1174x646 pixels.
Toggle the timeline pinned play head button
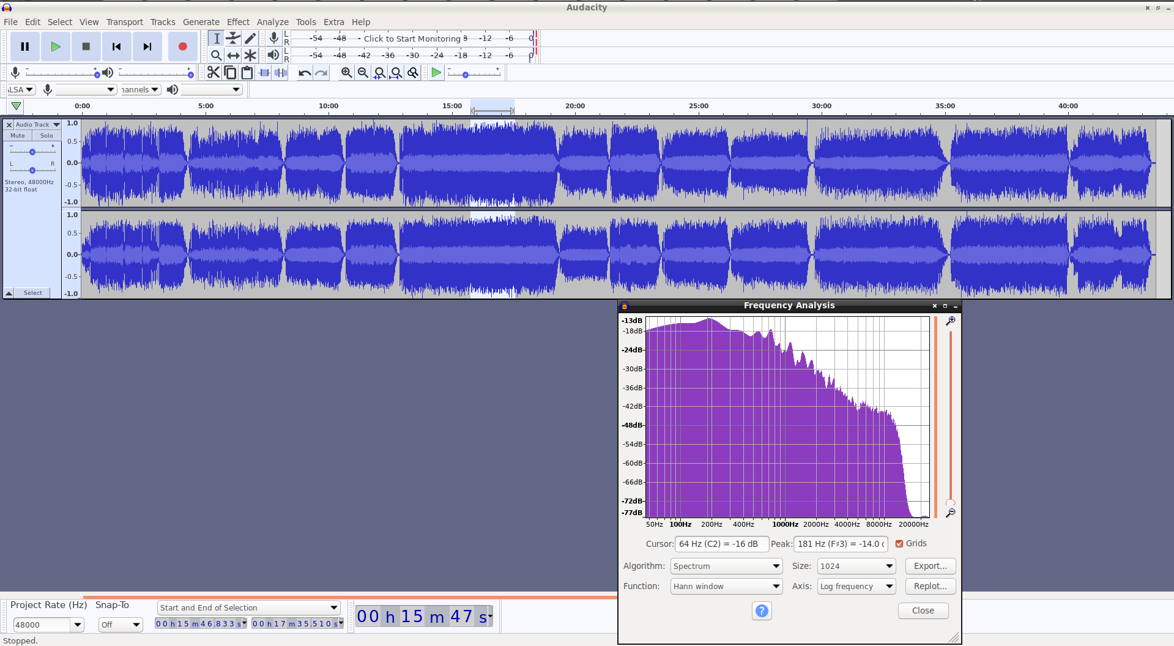coord(17,106)
